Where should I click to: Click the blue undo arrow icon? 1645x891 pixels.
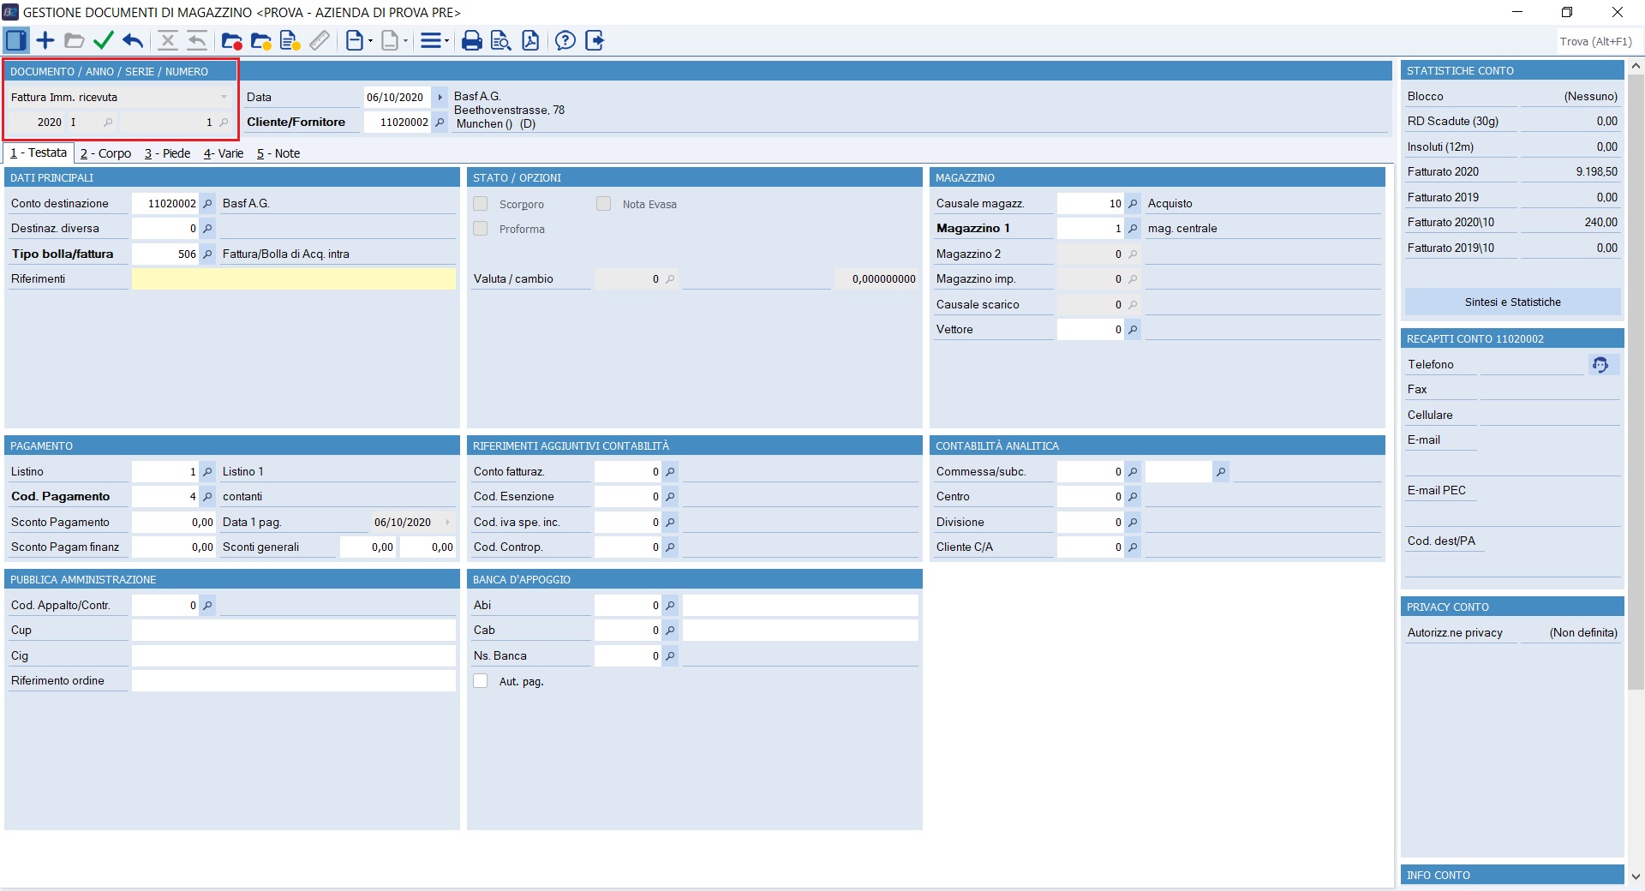(133, 40)
